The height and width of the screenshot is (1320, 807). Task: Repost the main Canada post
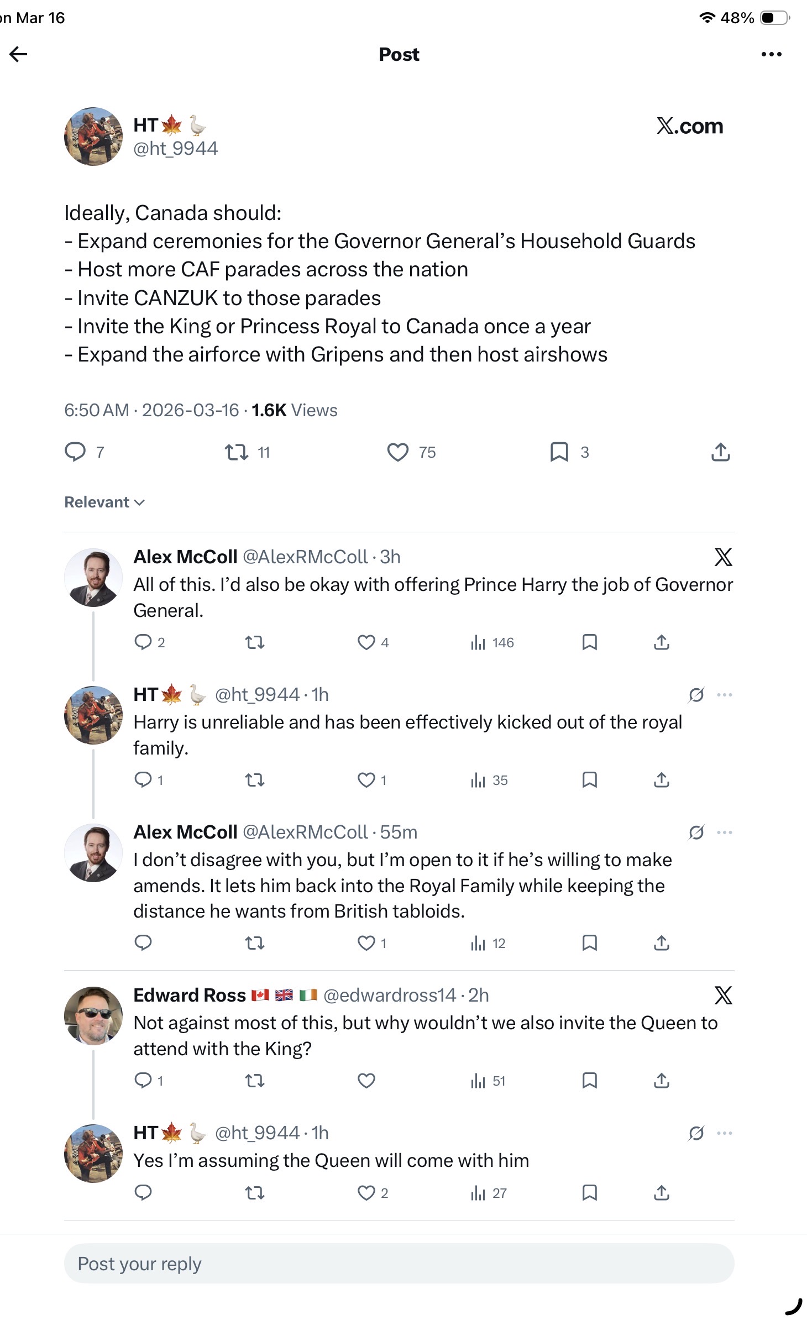tap(237, 452)
